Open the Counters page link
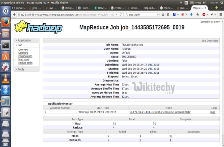The width and height of the screenshot is (224, 147). [23, 53]
